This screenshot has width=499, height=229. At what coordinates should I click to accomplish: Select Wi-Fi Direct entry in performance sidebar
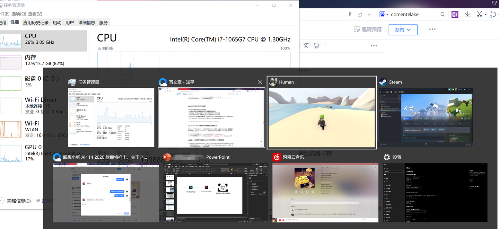click(43, 106)
